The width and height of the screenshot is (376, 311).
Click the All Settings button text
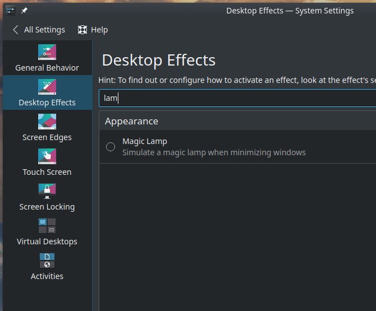(44, 30)
